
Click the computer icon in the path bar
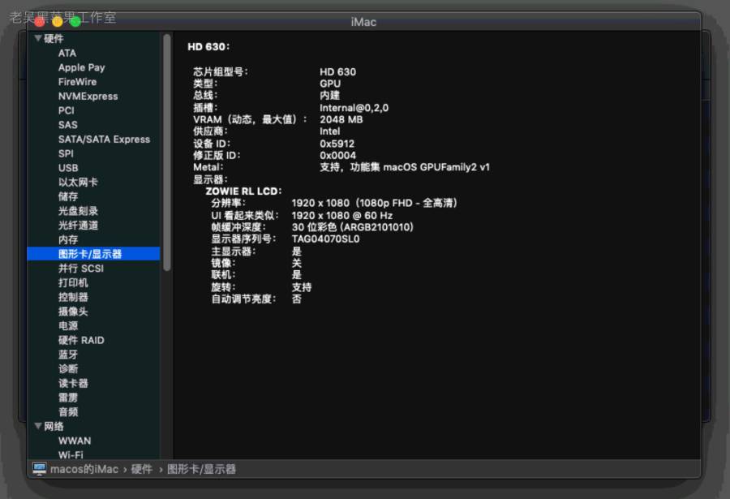[40, 469]
